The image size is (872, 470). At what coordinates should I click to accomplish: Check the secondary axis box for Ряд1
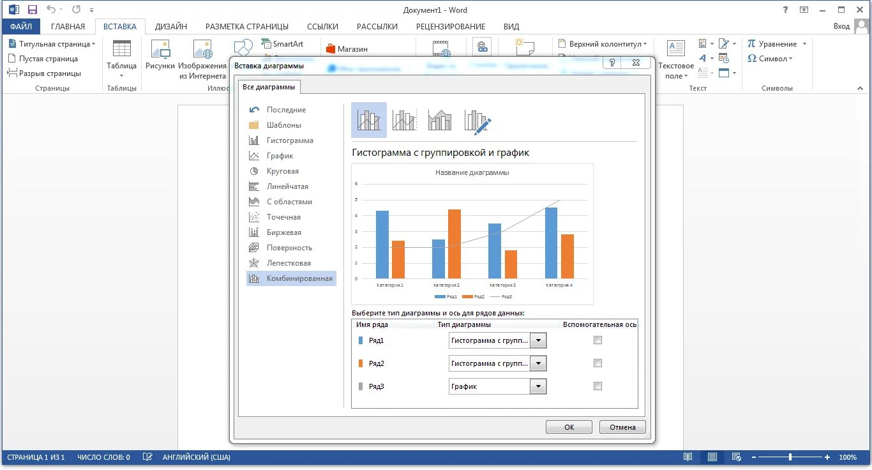tap(598, 340)
